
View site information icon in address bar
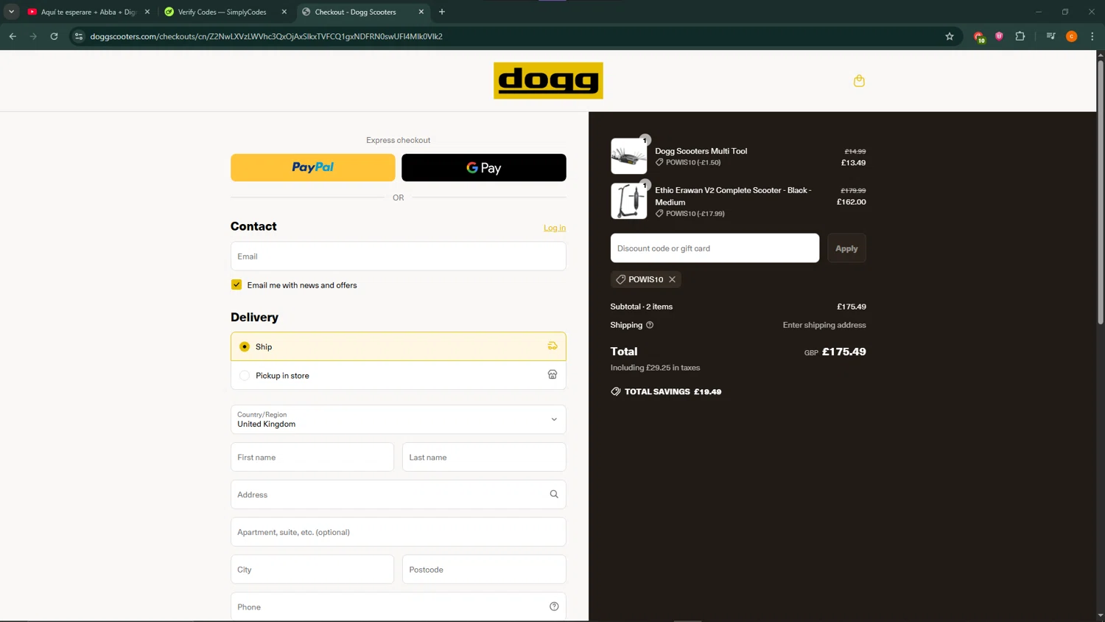(x=79, y=36)
